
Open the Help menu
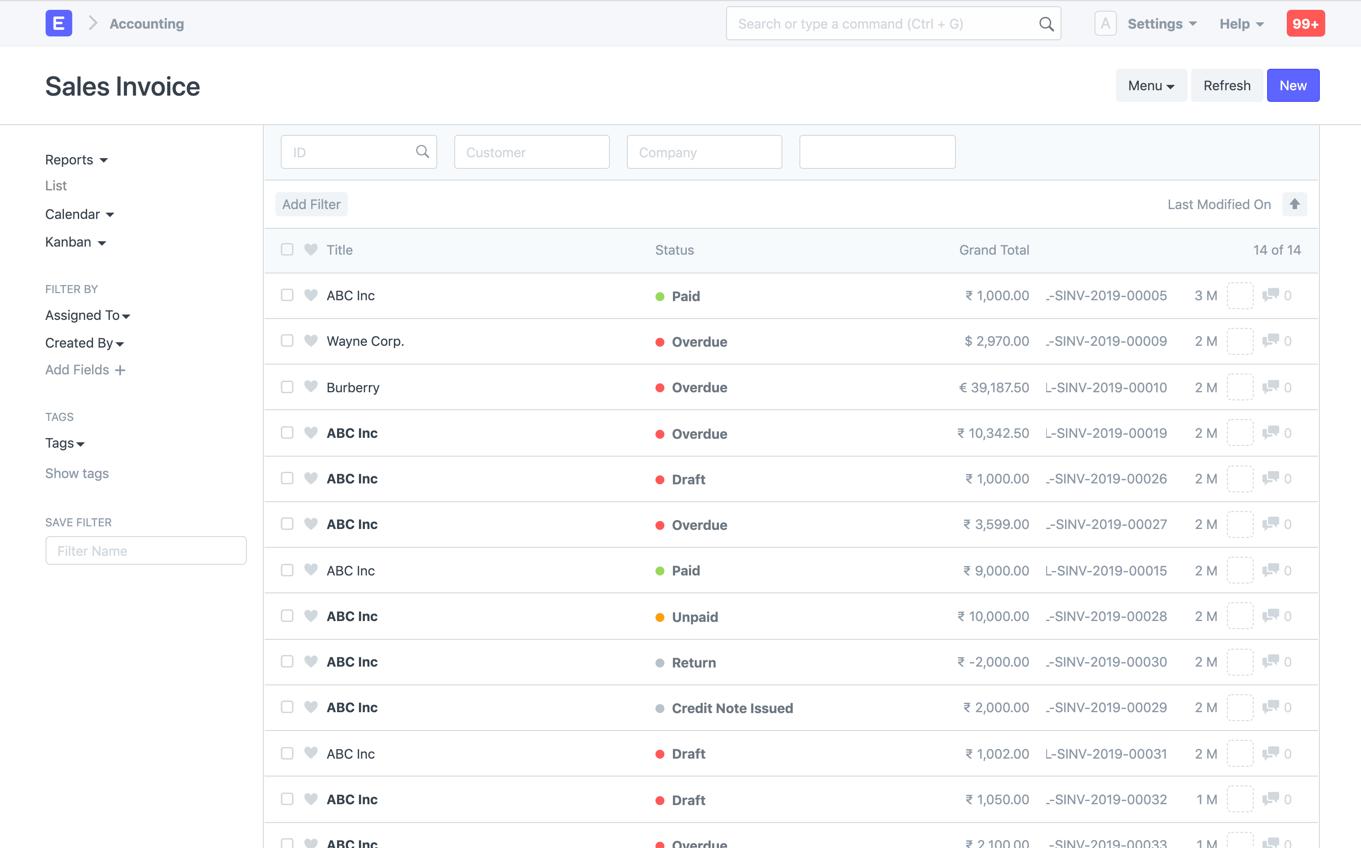(1241, 24)
